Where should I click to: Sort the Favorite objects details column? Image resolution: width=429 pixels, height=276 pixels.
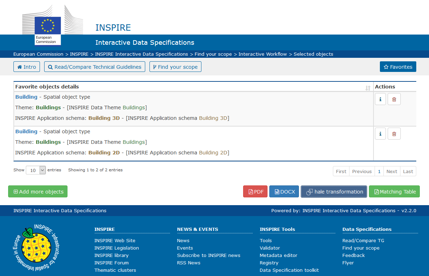tap(368, 88)
